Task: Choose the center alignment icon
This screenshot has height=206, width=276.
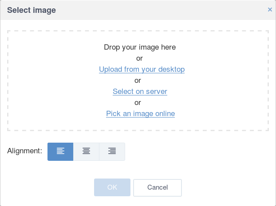Action: pyautogui.click(x=86, y=152)
